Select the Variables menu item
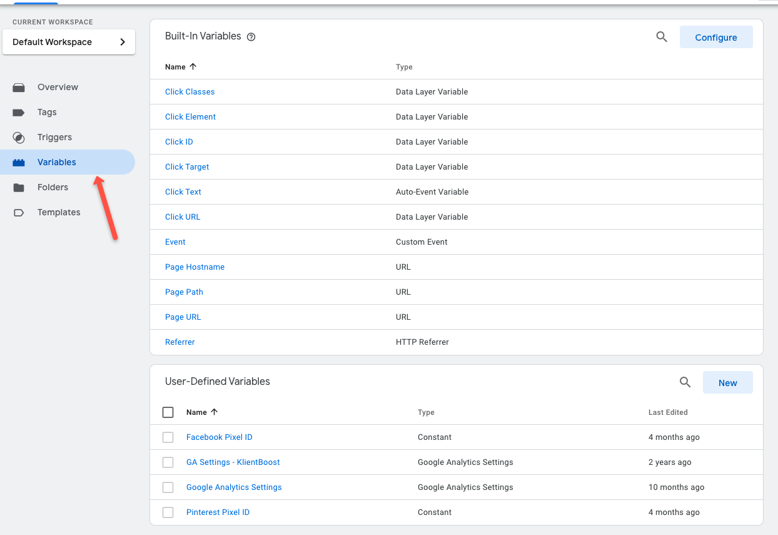 click(68, 162)
